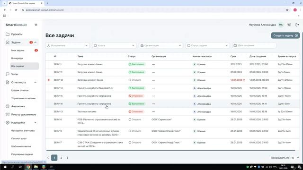Image resolution: width=303 pixels, height=170 pixels.
Task: Open task SERV-11 row
Action: [x=172, y=72]
